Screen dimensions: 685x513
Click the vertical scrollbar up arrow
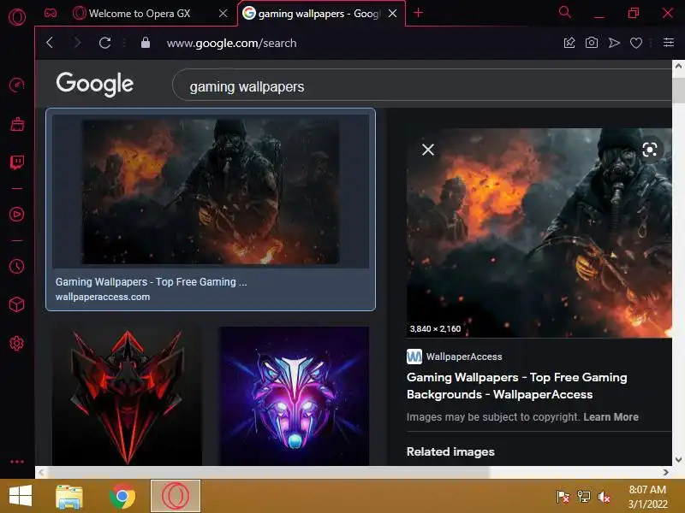coord(678,66)
